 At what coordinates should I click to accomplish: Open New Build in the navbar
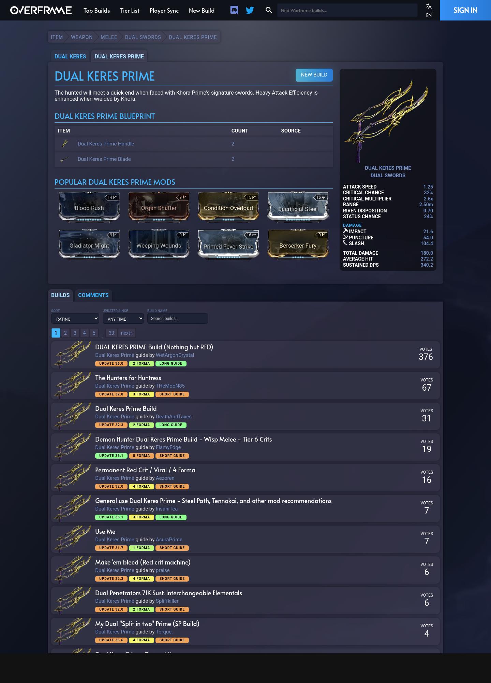point(202,11)
